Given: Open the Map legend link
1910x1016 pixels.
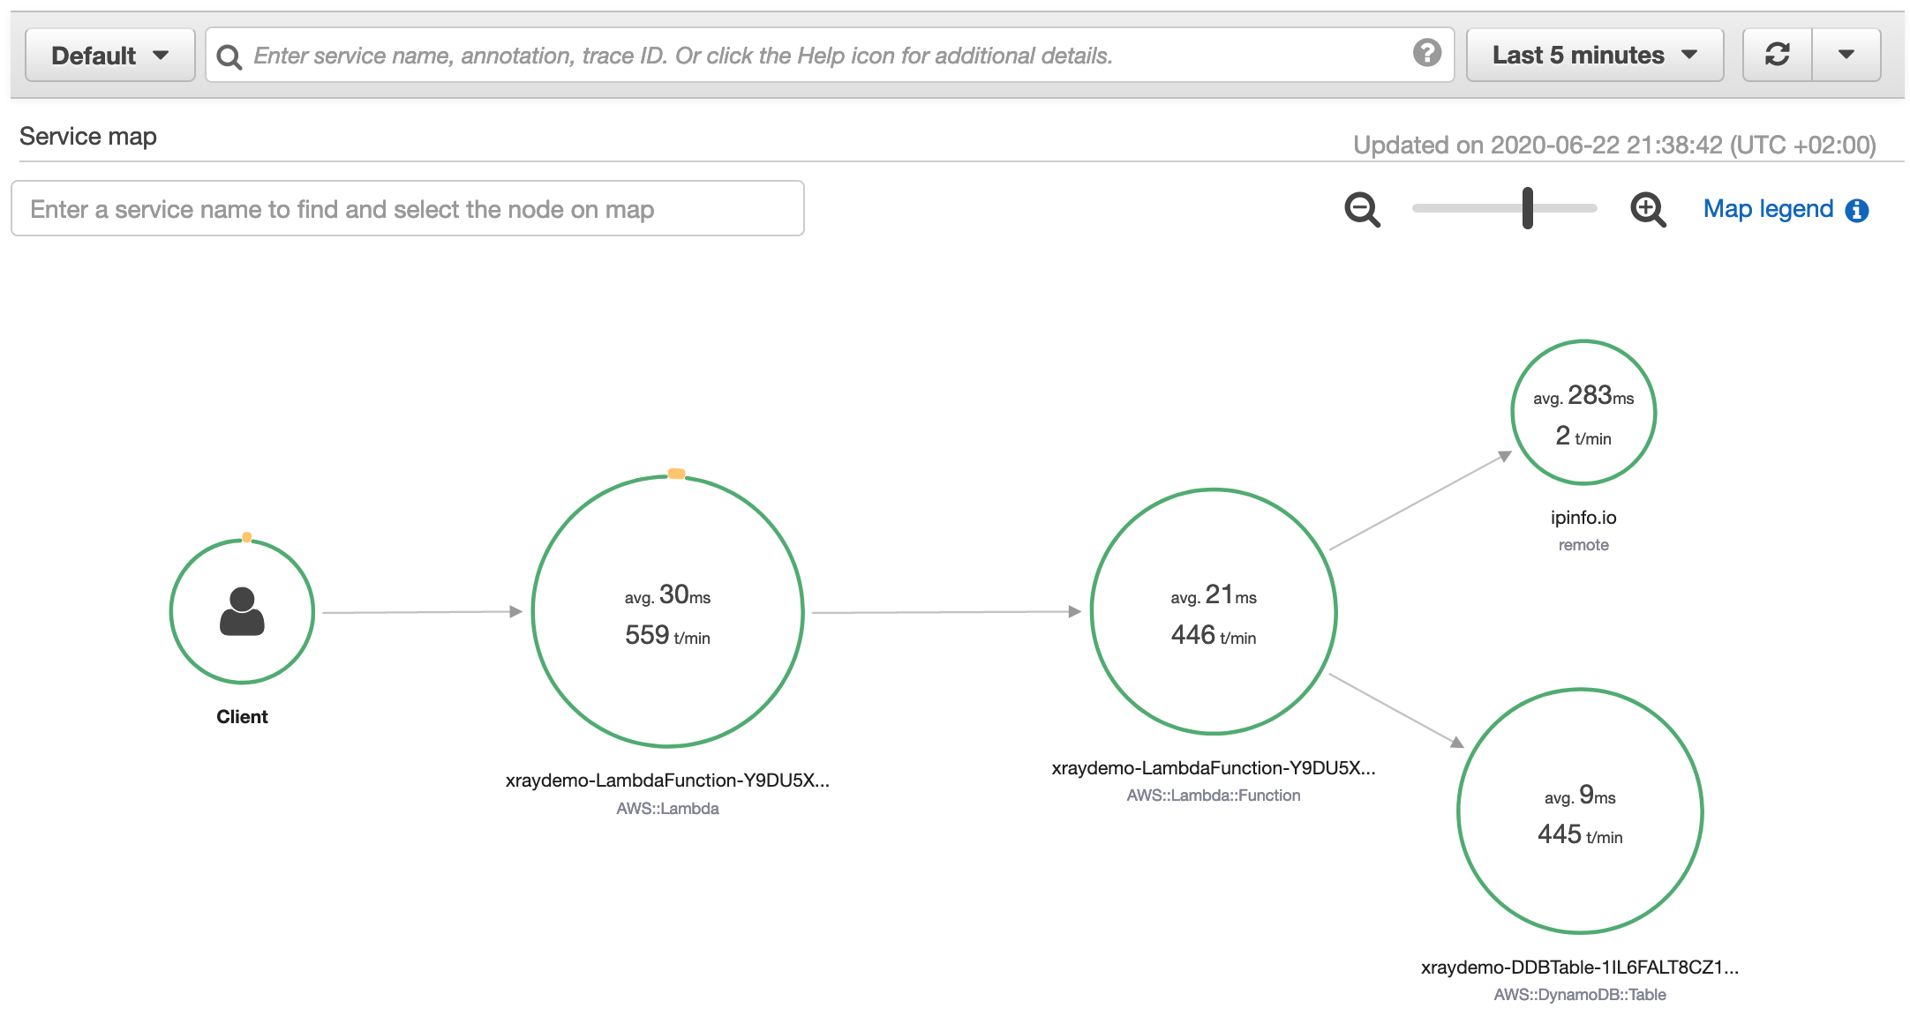Looking at the screenshot, I should coord(1768,209).
